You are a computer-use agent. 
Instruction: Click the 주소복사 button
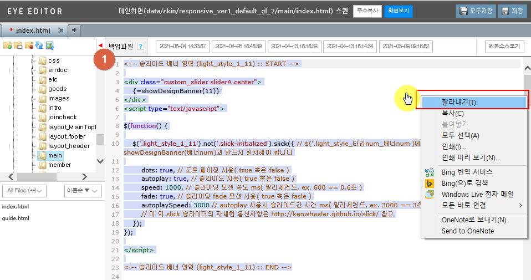pyautogui.click(x=367, y=11)
